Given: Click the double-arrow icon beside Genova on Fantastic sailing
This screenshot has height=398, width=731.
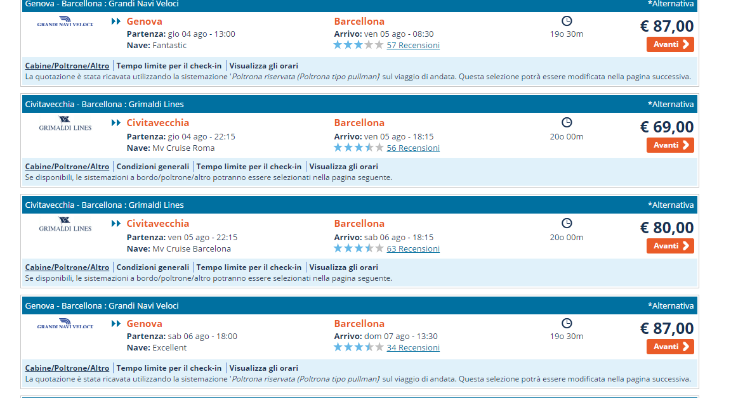Looking at the screenshot, I should [115, 22].
